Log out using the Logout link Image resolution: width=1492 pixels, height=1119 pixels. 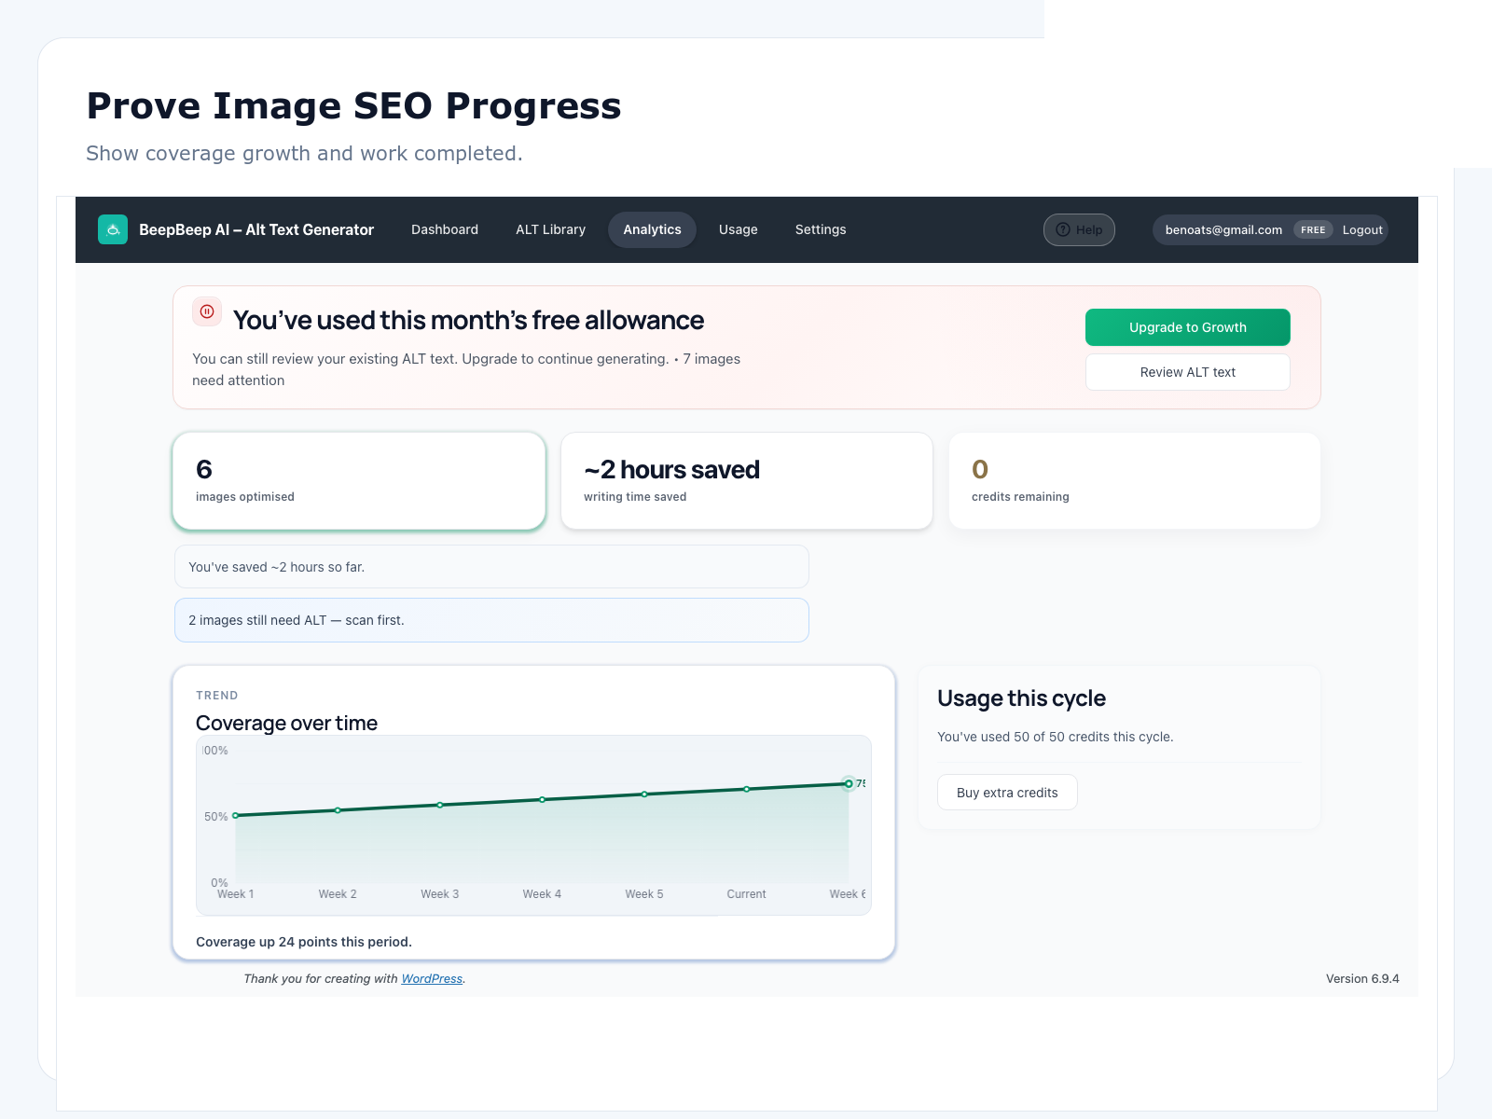click(x=1362, y=229)
